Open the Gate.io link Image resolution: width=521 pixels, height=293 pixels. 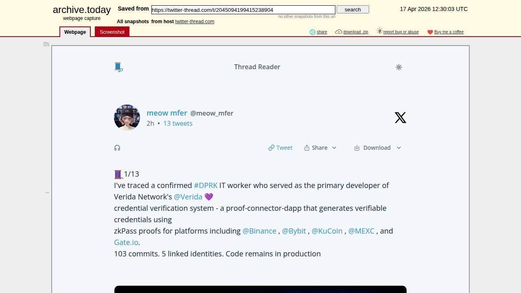click(126, 242)
